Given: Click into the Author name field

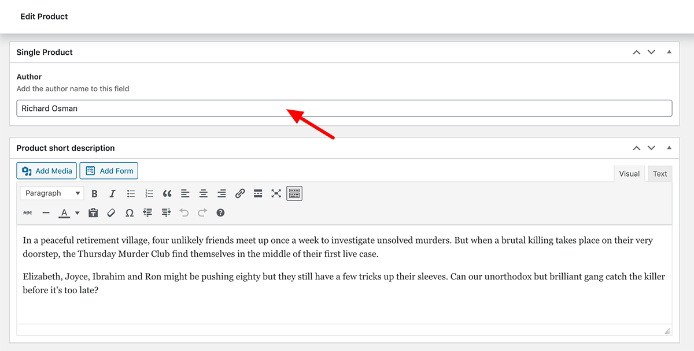Looking at the screenshot, I should tap(344, 109).
